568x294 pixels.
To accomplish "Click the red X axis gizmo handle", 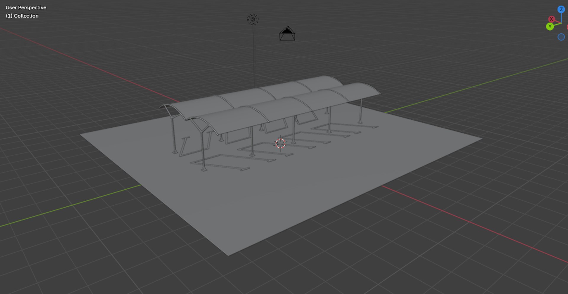I will coord(551,19).
